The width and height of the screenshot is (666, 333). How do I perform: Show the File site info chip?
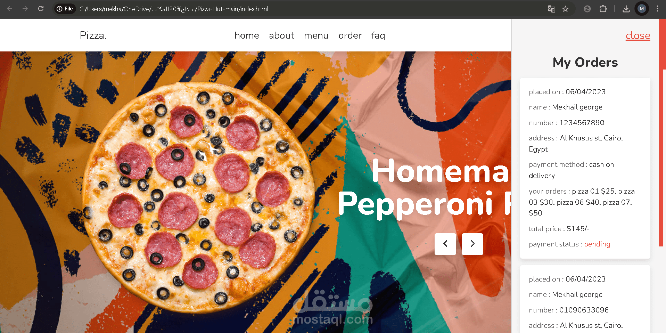pyautogui.click(x=65, y=9)
